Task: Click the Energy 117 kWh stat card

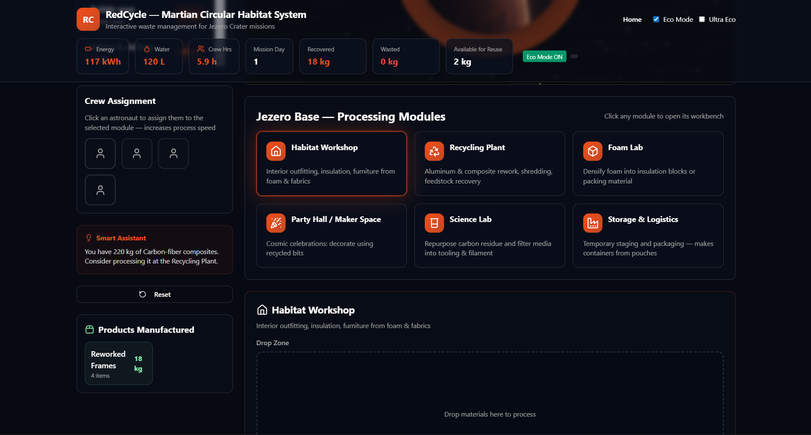Action: pos(103,56)
